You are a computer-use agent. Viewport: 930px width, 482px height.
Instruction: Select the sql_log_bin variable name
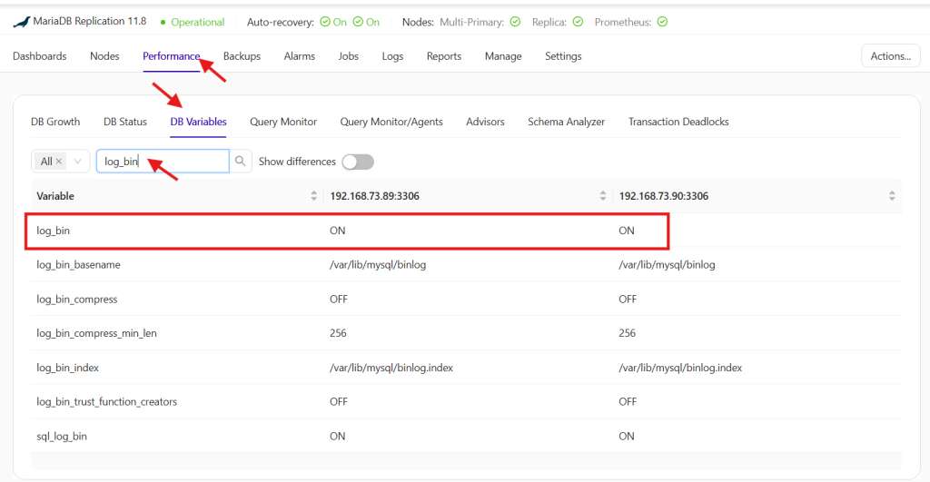pyautogui.click(x=61, y=437)
